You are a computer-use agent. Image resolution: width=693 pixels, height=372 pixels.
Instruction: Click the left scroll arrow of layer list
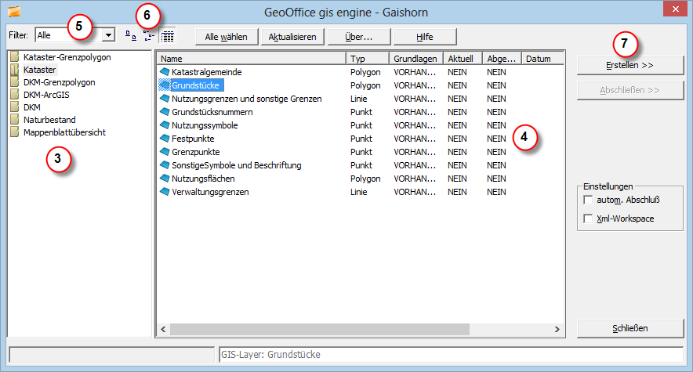163,329
